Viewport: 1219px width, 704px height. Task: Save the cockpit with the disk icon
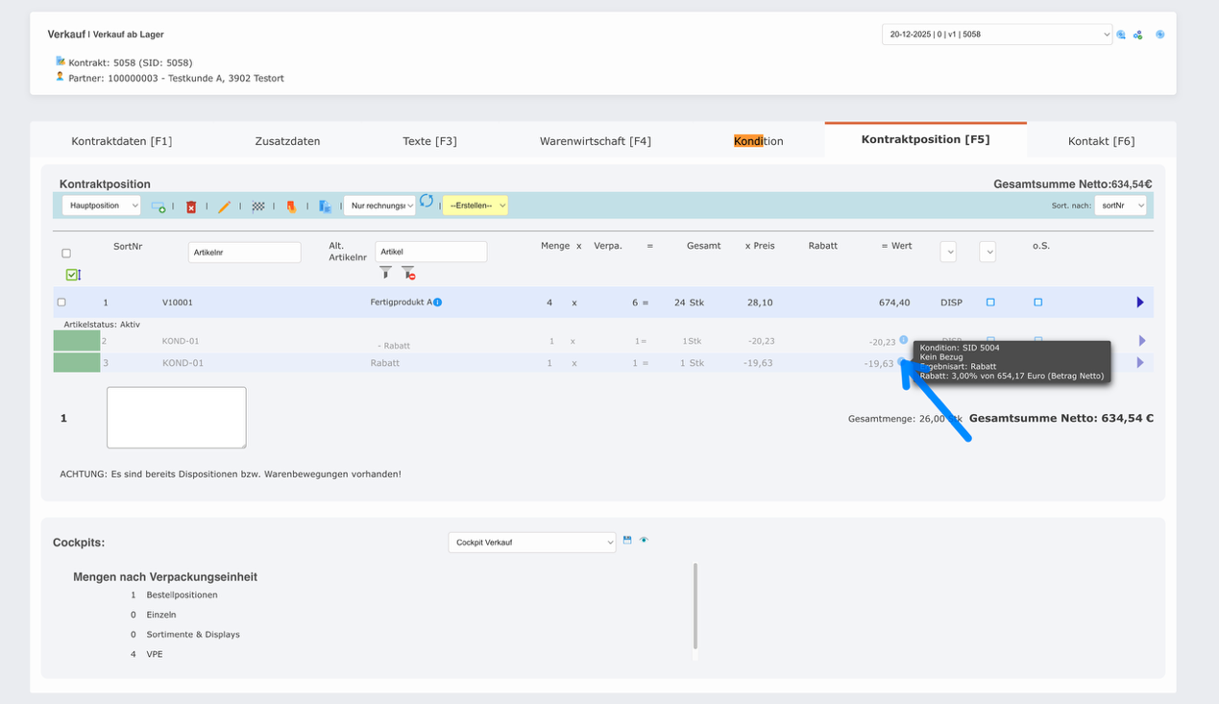tap(627, 540)
